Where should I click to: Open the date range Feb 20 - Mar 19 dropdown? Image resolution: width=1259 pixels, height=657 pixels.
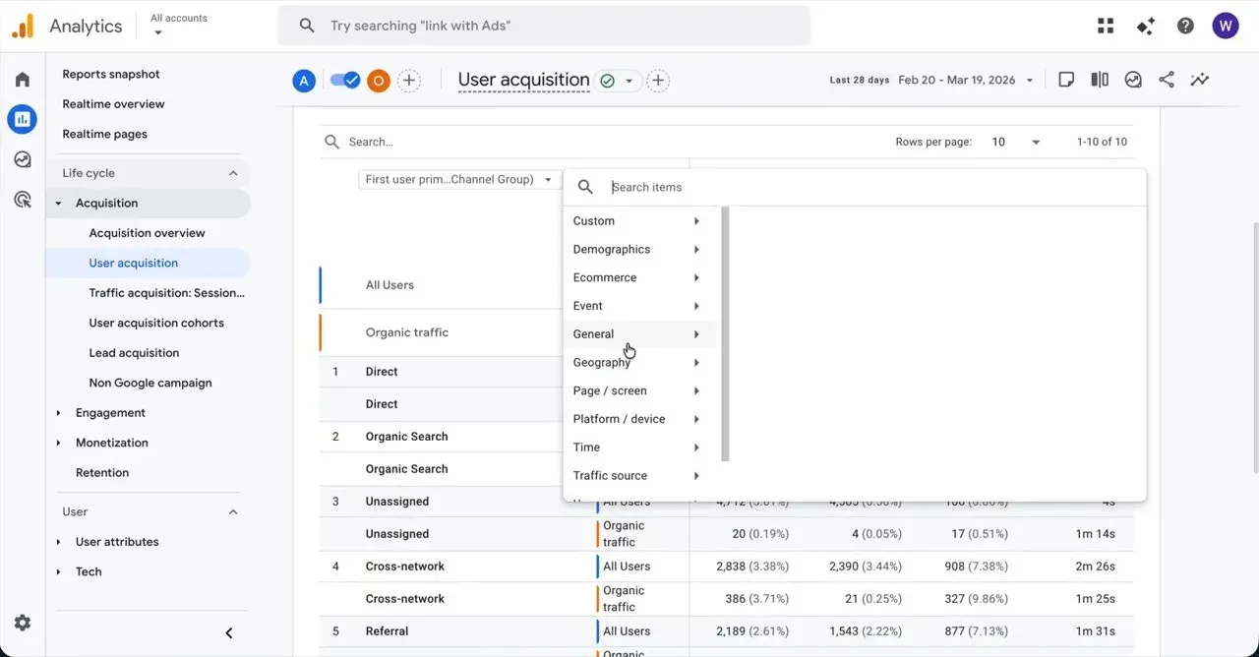pyautogui.click(x=966, y=81)
